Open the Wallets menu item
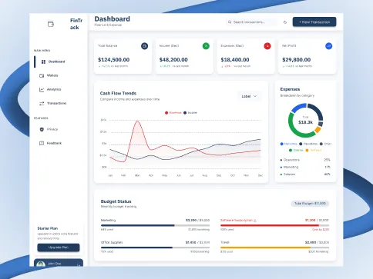The width and height of the screenshot is (373, 279). pos(52,75)
